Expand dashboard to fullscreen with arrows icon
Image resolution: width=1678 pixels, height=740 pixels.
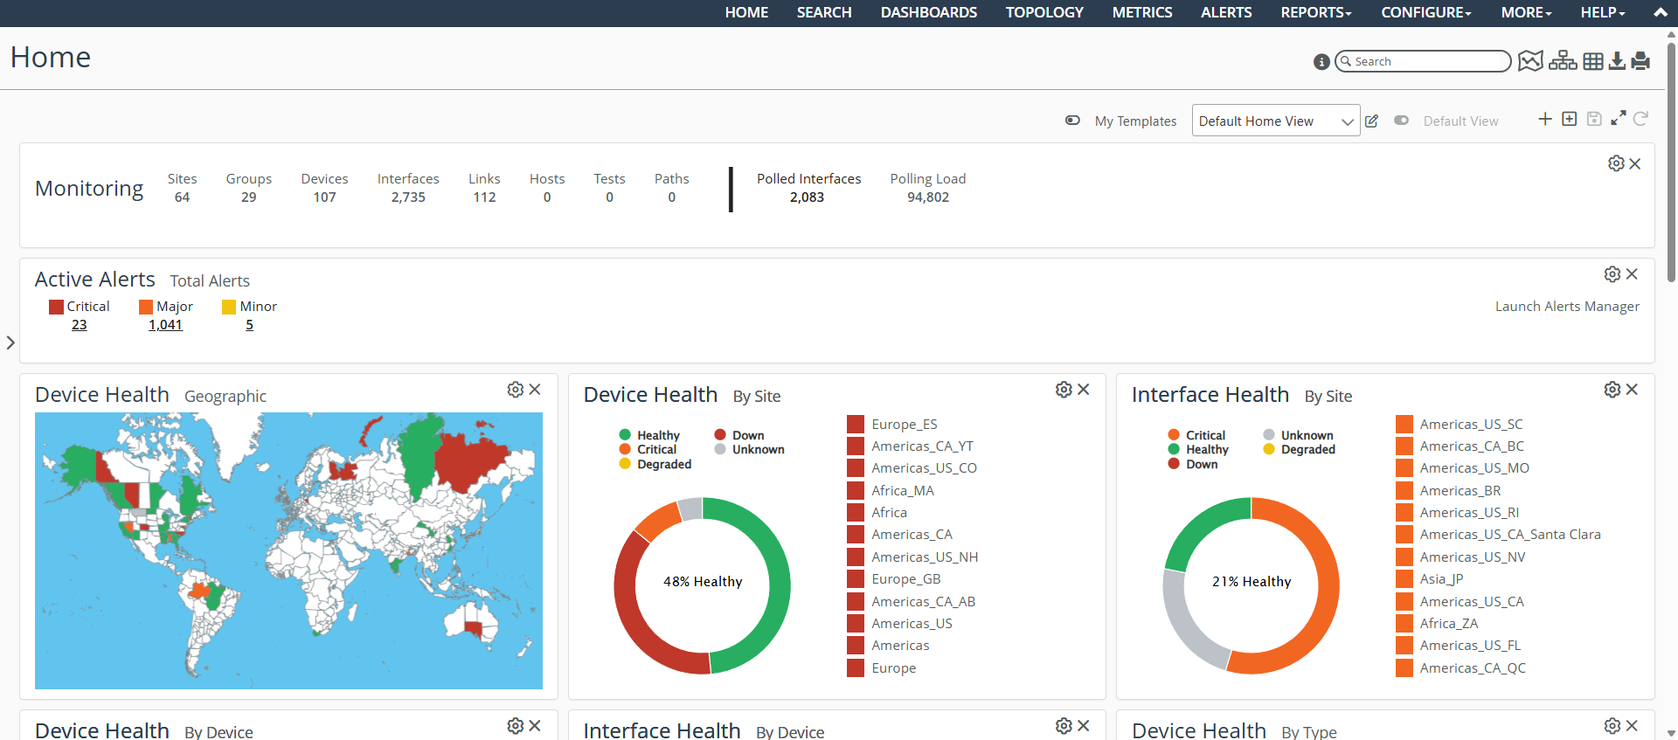coord(1619,119)
